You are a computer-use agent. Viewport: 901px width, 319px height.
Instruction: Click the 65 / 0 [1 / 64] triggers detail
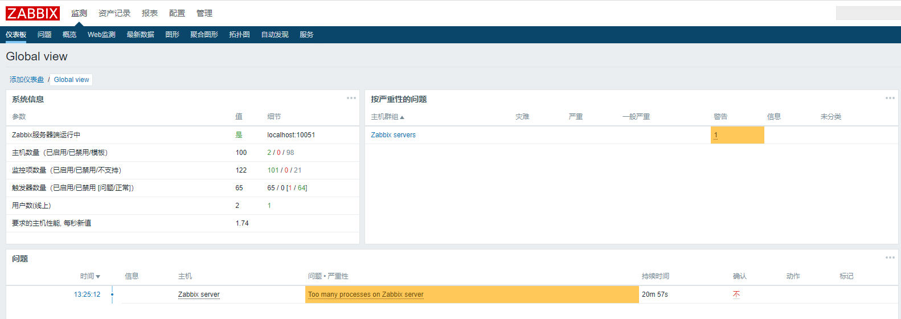click(287, 188)
